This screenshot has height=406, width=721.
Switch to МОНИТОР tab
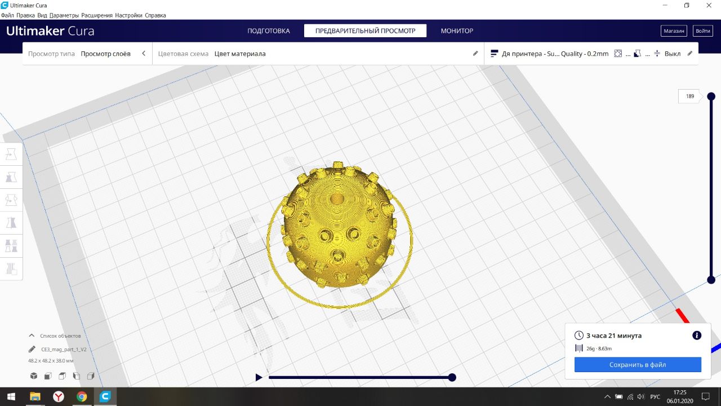coord(457,31)
